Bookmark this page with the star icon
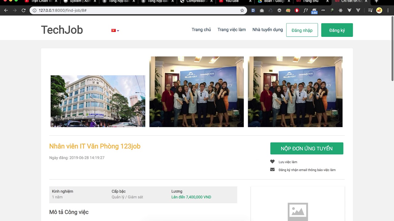The height and width of the screenshot is (221, 394). tap(242, 10)
